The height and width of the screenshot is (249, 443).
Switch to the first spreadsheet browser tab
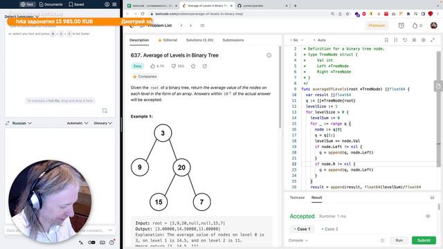[152, 6]
